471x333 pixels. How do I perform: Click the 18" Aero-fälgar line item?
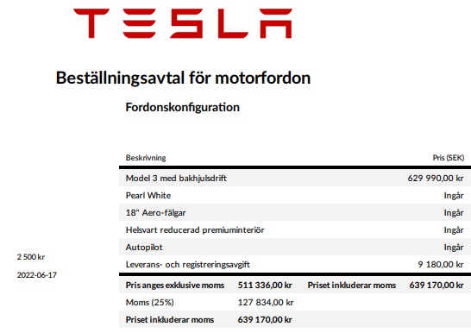pos(155,212)
